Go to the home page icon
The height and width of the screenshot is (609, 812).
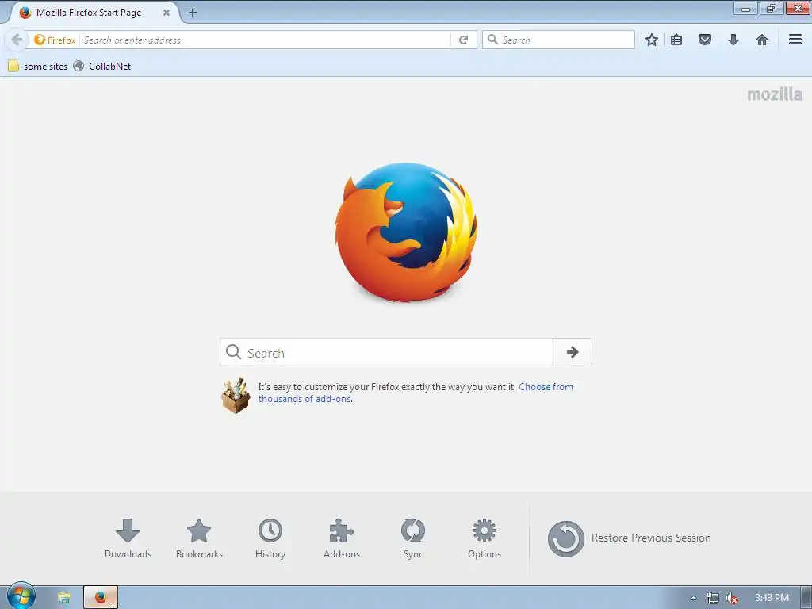pyautogui.click(x=762, y=40)
